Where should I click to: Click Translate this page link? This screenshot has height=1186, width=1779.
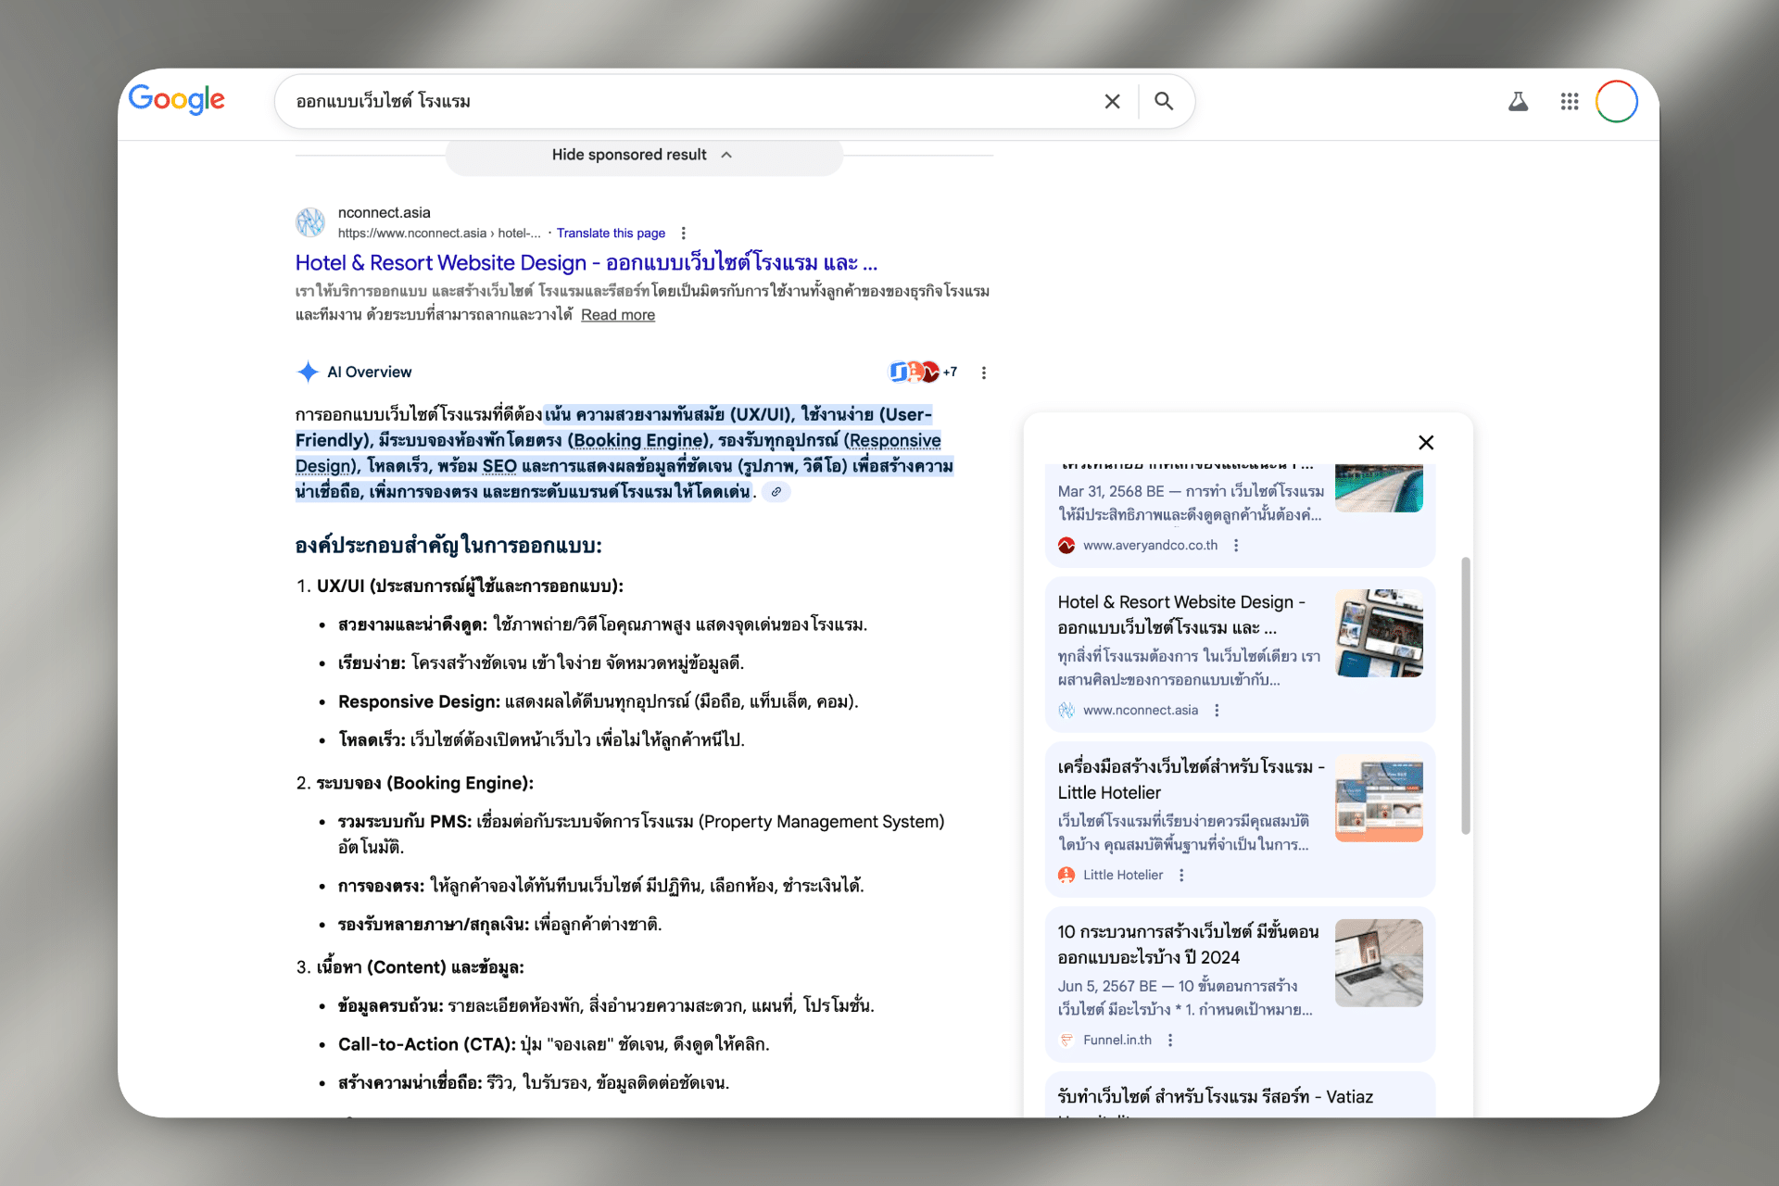(611, 233)
